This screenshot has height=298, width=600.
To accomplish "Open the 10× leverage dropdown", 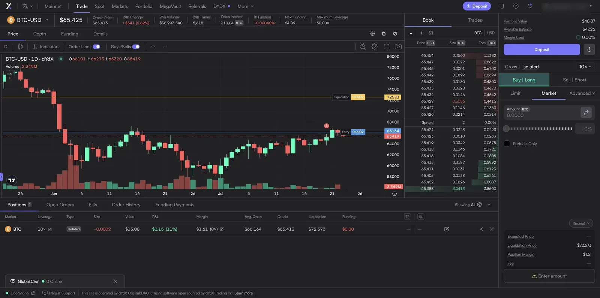I will pos(585,67).
